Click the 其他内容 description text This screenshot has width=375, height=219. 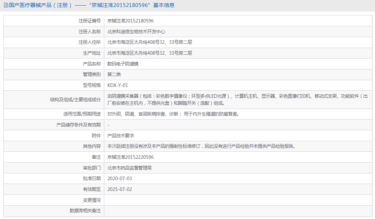(201, 146)
